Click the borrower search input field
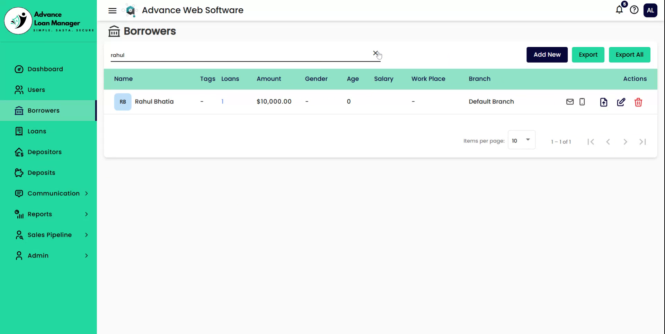665x334 pixels. coord(239,55)
